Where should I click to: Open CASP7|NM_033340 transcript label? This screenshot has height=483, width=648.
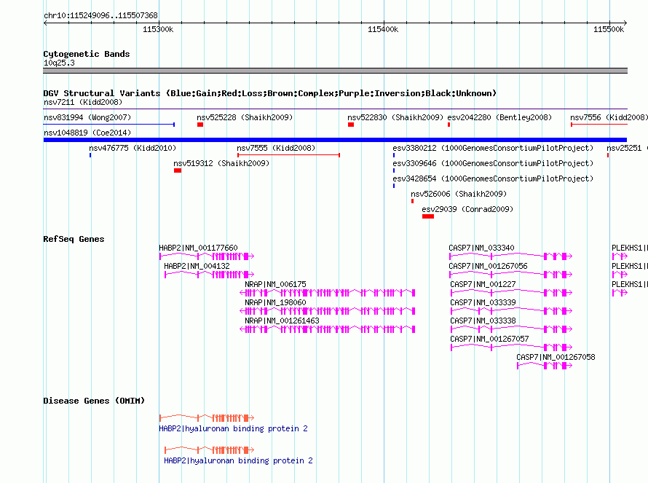pos(481,248)
